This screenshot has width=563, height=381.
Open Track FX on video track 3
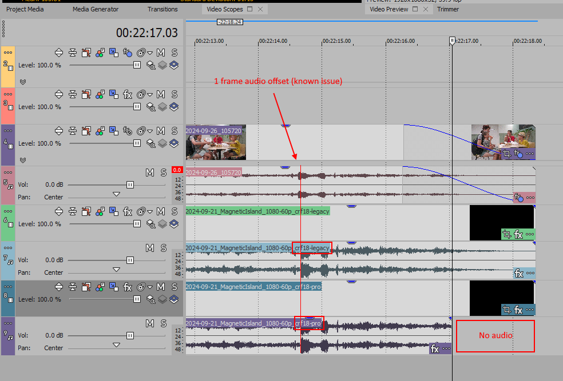pyautogui.click(x=128, y=94)
